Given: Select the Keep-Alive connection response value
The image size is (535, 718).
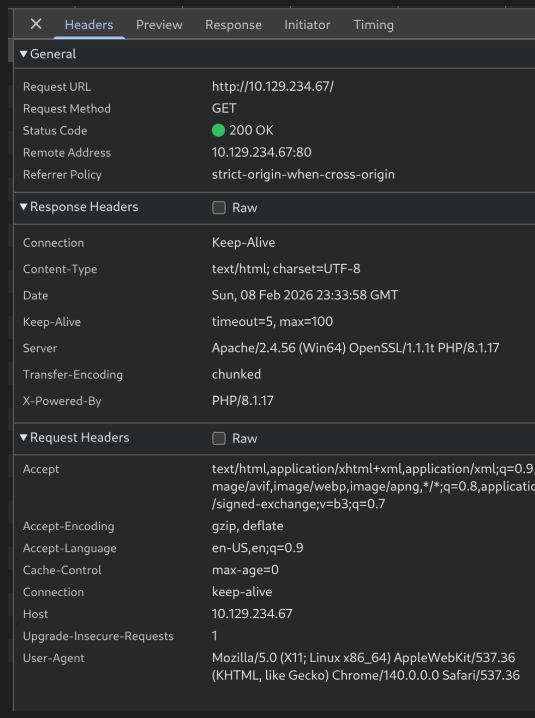Looking at the screenshot, I should click(244, 242).
